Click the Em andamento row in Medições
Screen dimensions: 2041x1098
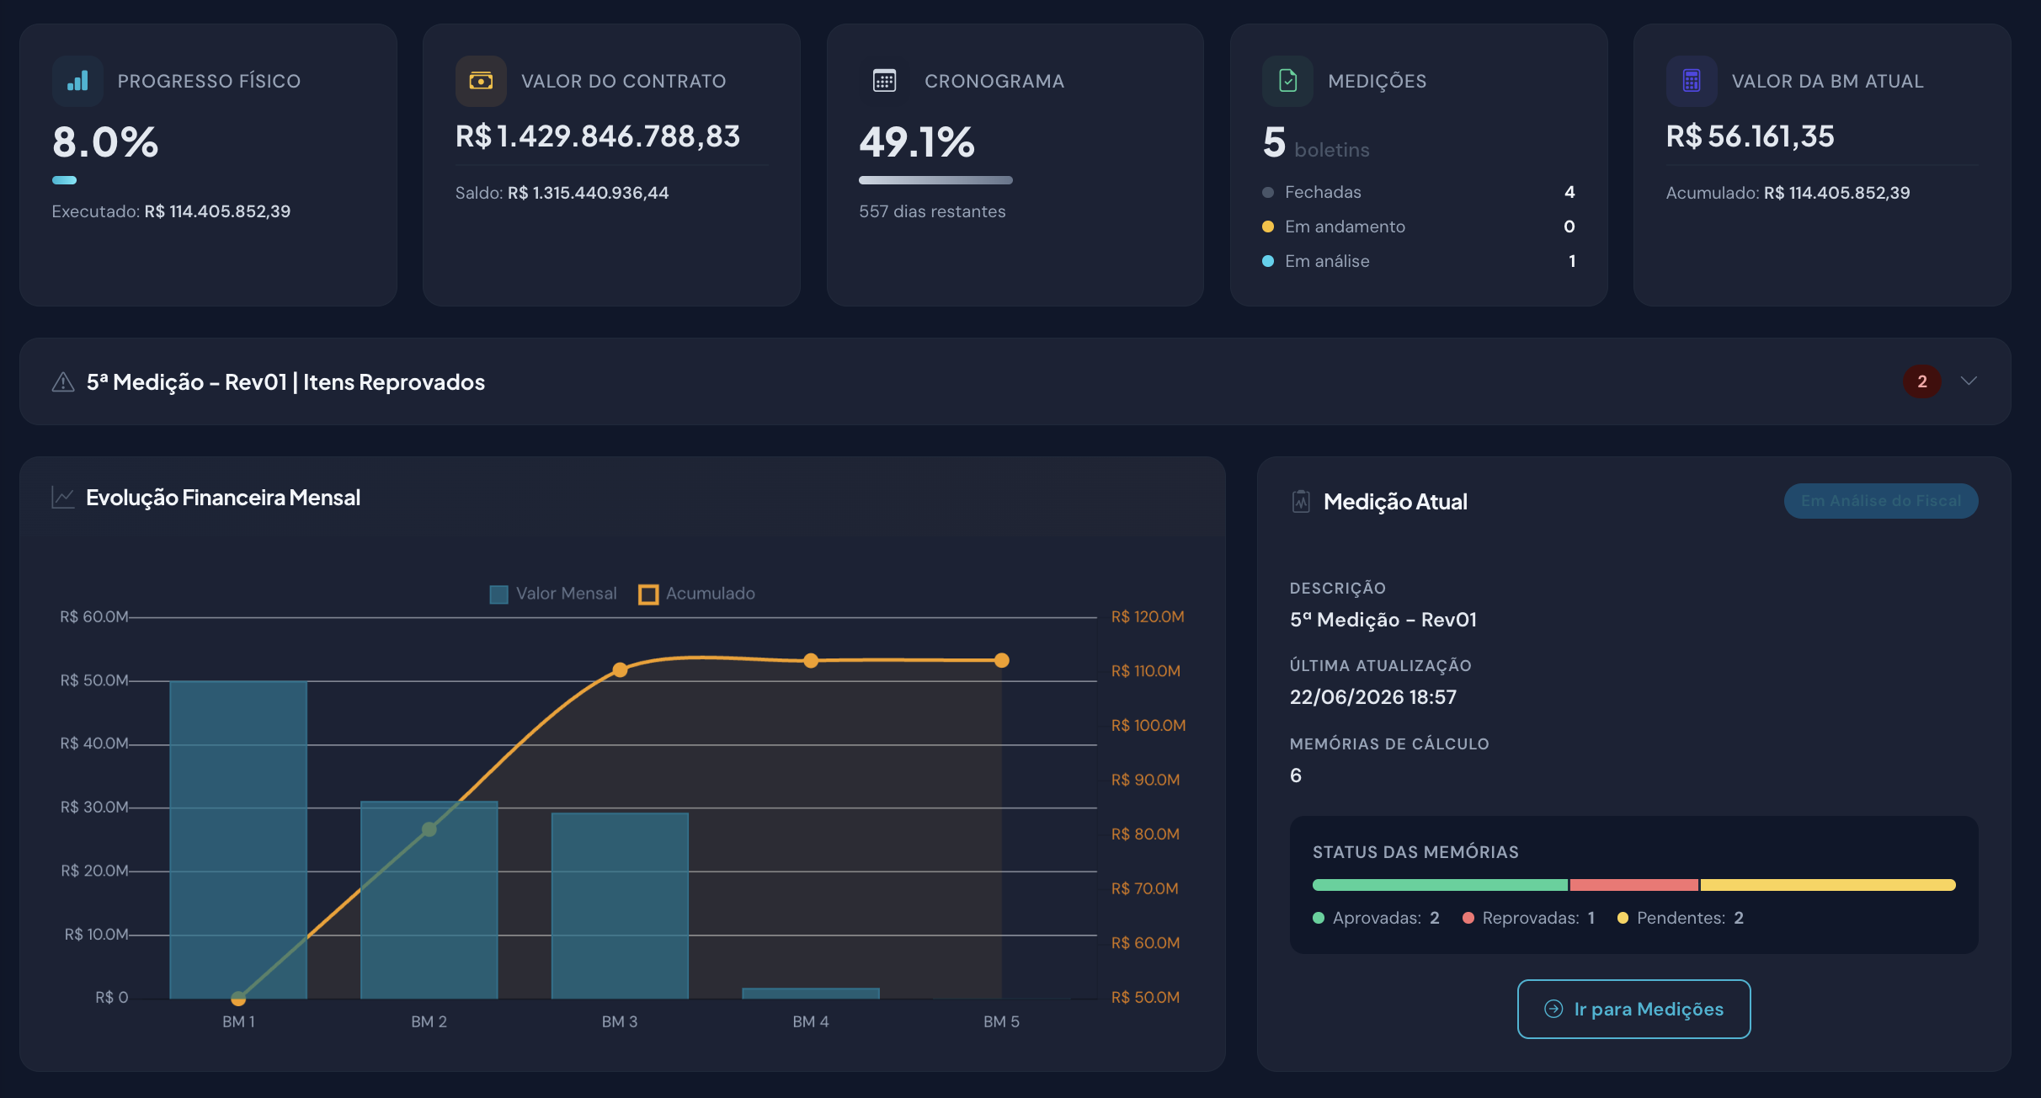(1419, 227)
